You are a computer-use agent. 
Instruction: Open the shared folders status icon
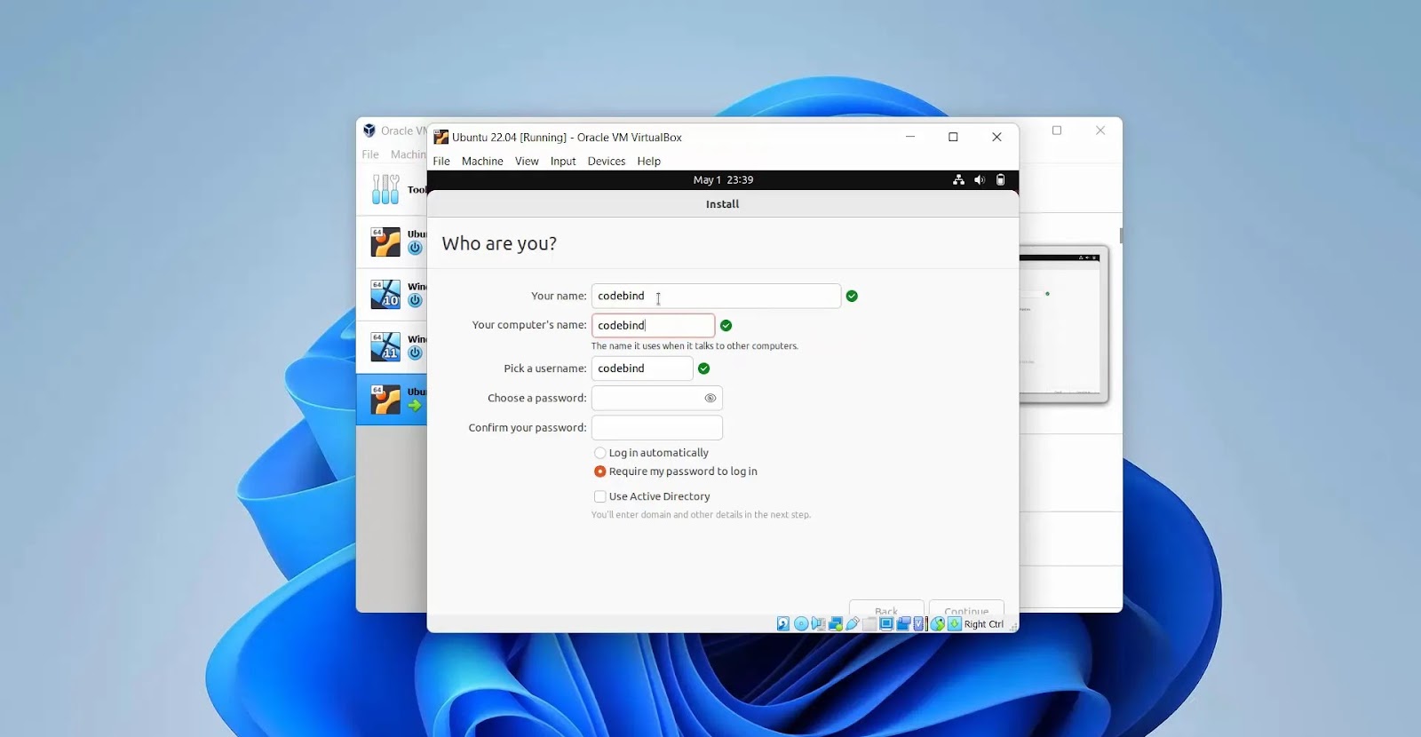coord(869,624)
